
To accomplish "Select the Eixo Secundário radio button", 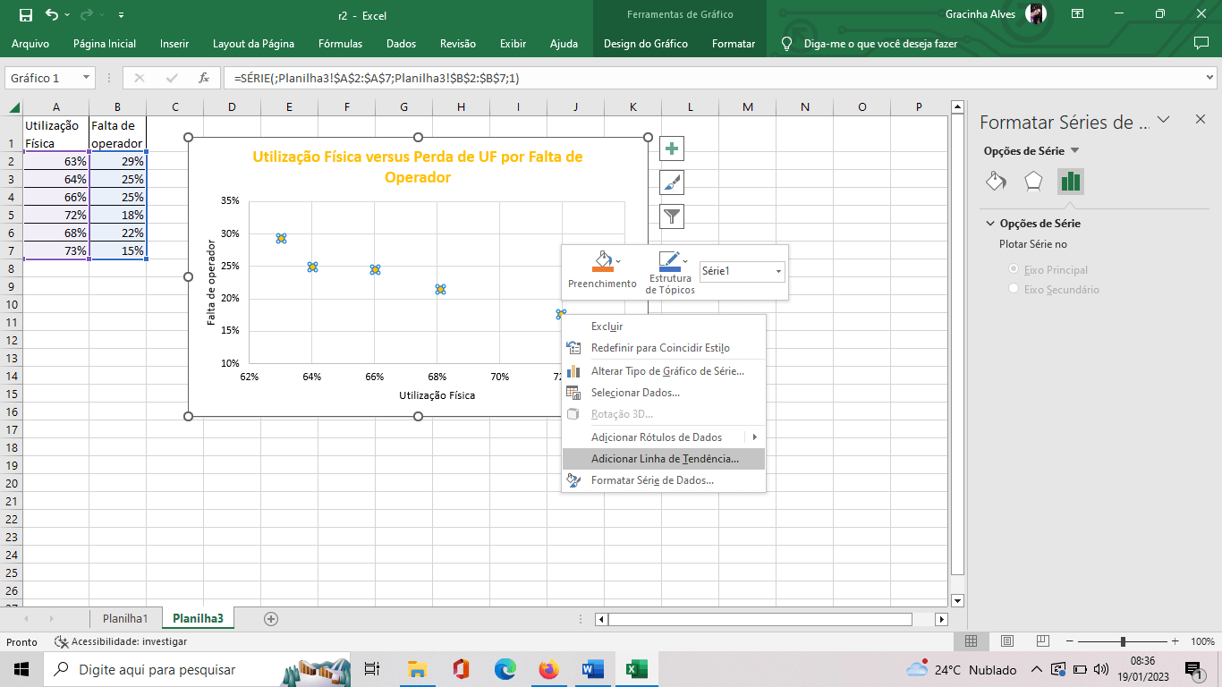I will [x=1014, y=289].
